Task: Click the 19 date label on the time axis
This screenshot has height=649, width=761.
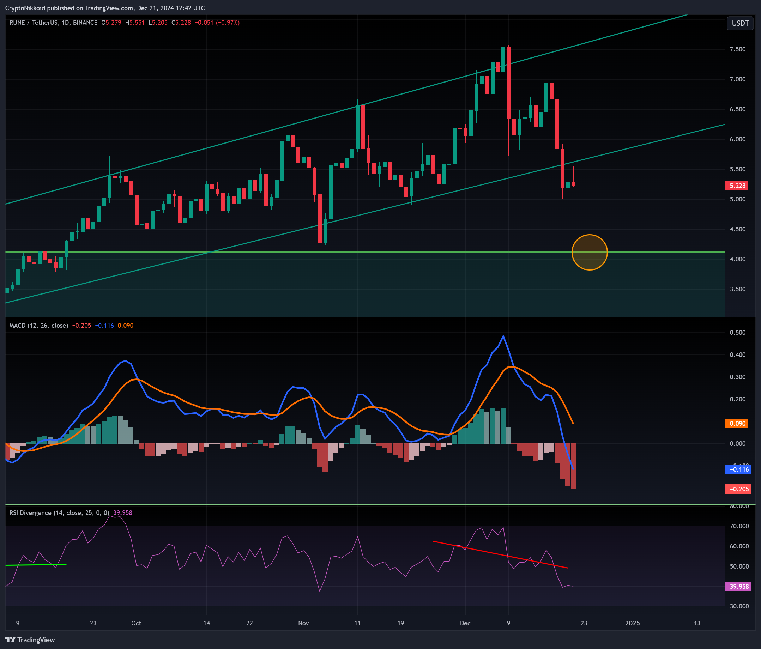Action: coord(400,623)
